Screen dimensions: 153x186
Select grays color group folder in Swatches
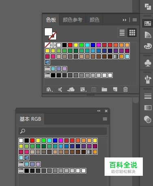[47, 75]
